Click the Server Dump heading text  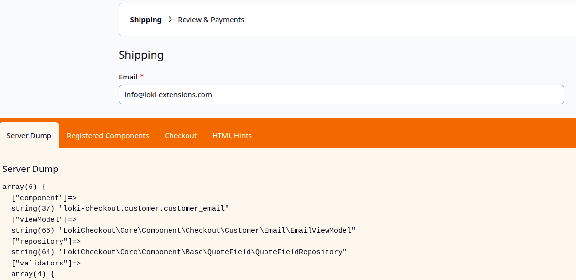(31, 169)
